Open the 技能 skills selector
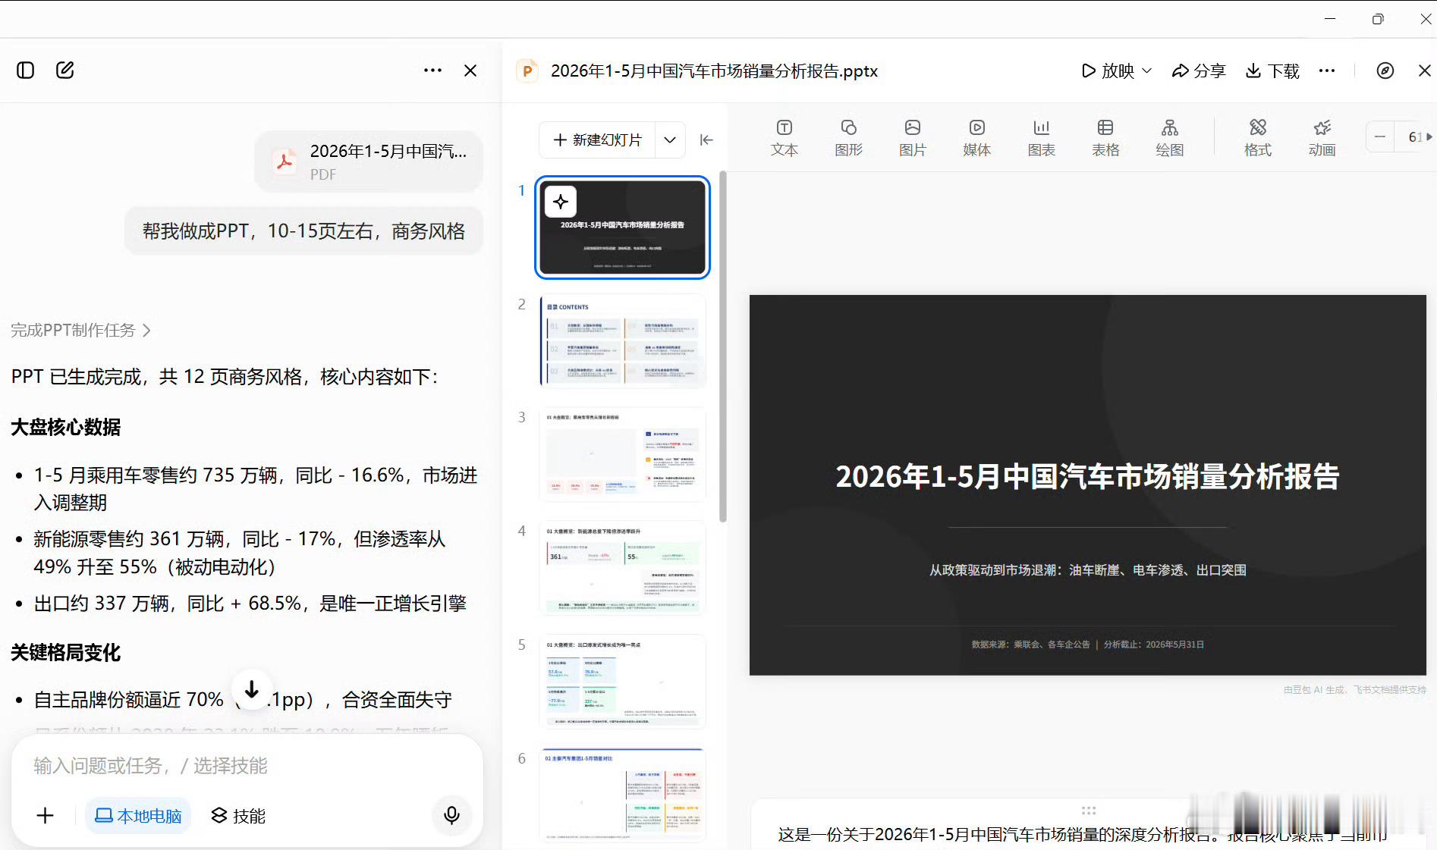The width and height of the screenshot is (1437, 850). (x=238, y=816)
